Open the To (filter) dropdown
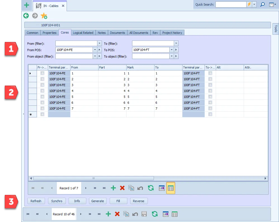 click(x=176, y=43)
